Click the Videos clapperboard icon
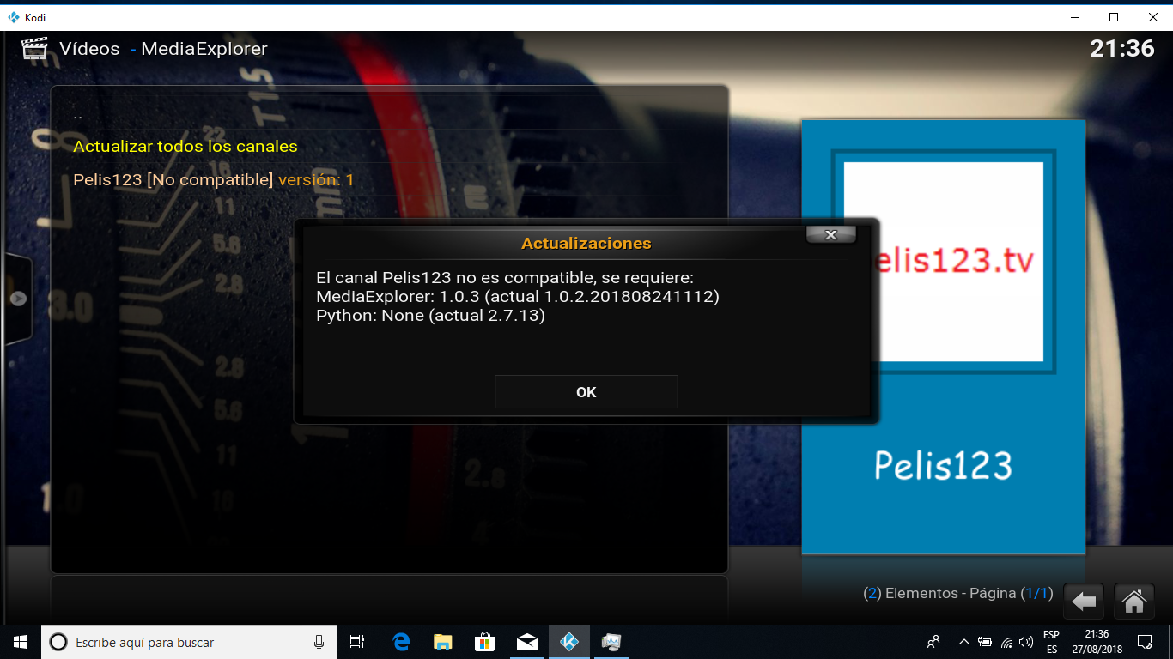The width and height of the screenshot is (1173, 659). (34, 48)
